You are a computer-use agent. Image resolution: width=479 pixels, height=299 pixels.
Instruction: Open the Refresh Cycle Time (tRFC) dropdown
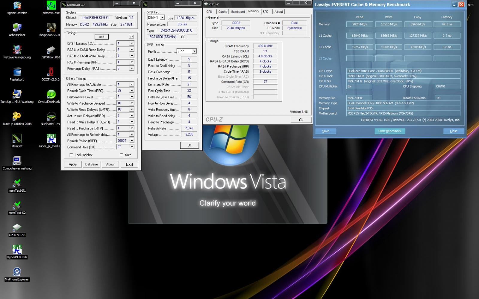click(131, 91)
